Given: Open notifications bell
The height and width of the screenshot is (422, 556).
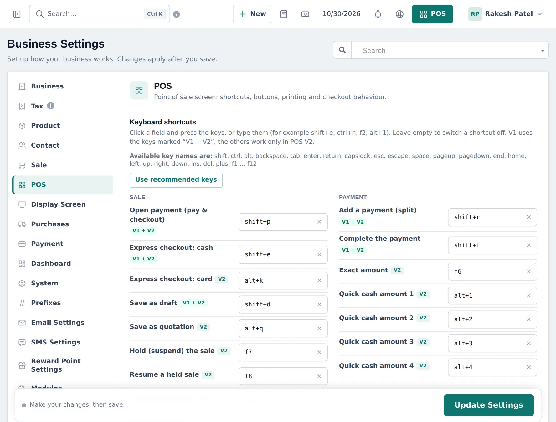Looking at the screenshot, I should [378, 14].
